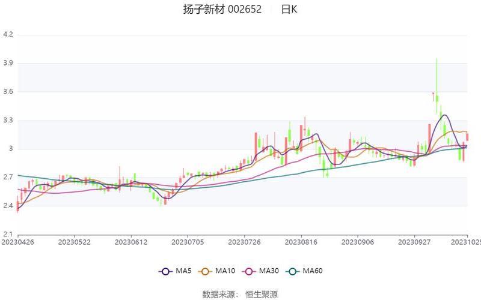Click the MA30 magenta legend circle marker
The height and width of the screenshot is (300, 481).
(249, 271)
